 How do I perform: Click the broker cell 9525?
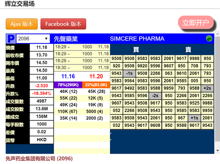(x=194, y=103)
